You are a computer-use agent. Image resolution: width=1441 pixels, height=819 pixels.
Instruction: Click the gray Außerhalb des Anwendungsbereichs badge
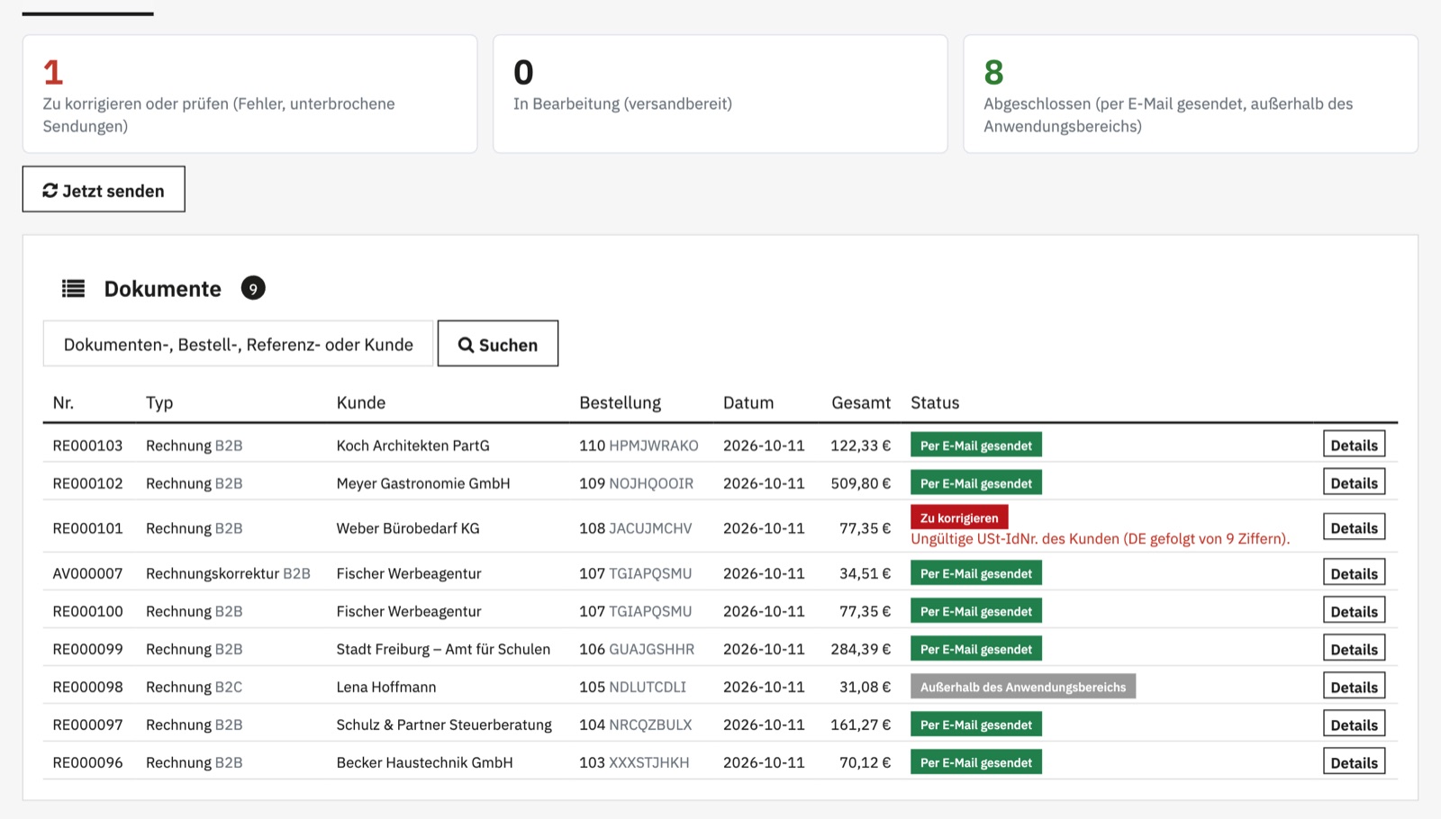coord(1023,687)
